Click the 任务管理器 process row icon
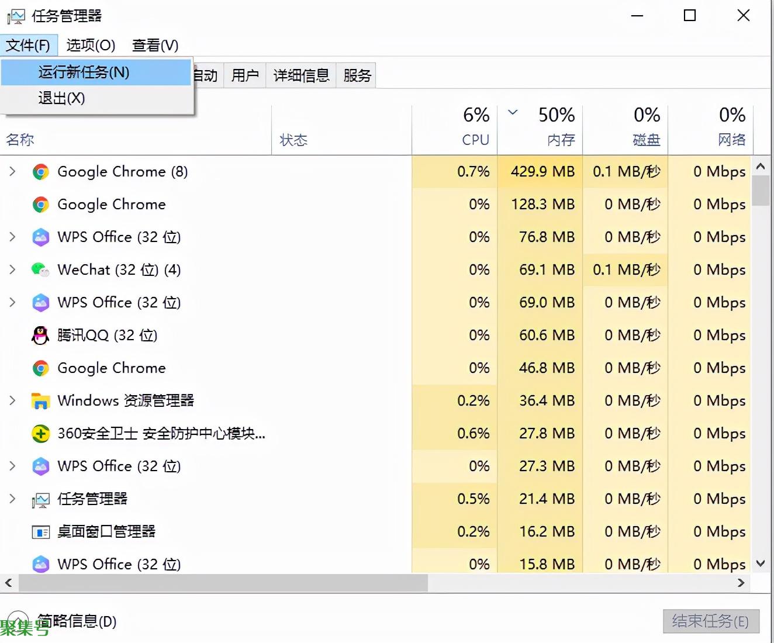The height and width of the screenshot is (643, 774). pyautogui.click(x=40, y=499)
